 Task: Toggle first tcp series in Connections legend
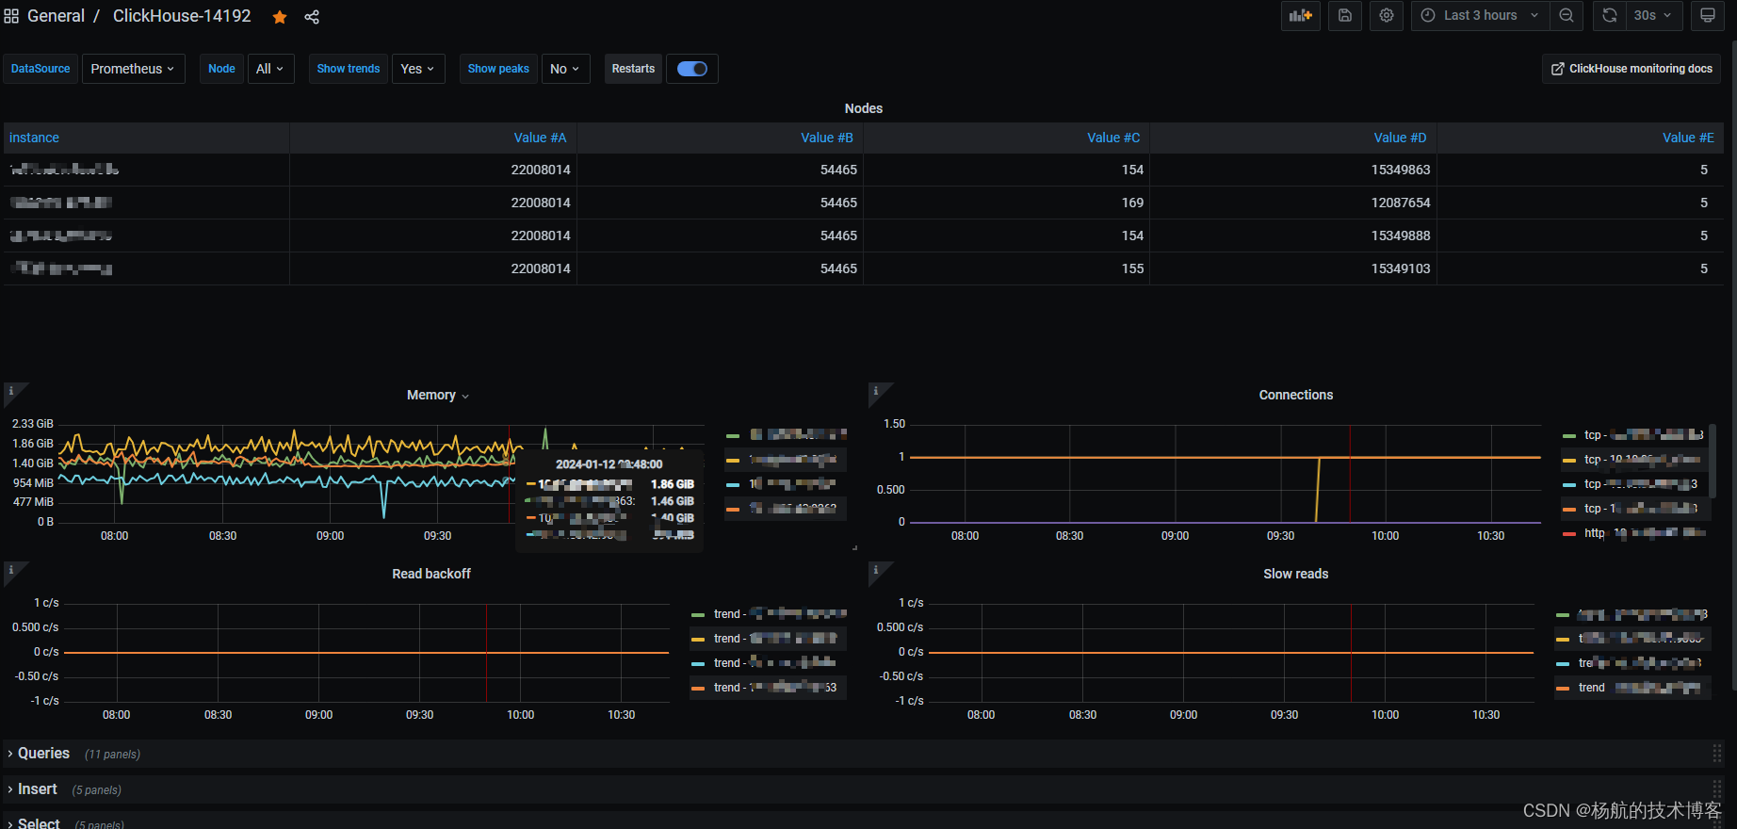tap(1644, 435)
